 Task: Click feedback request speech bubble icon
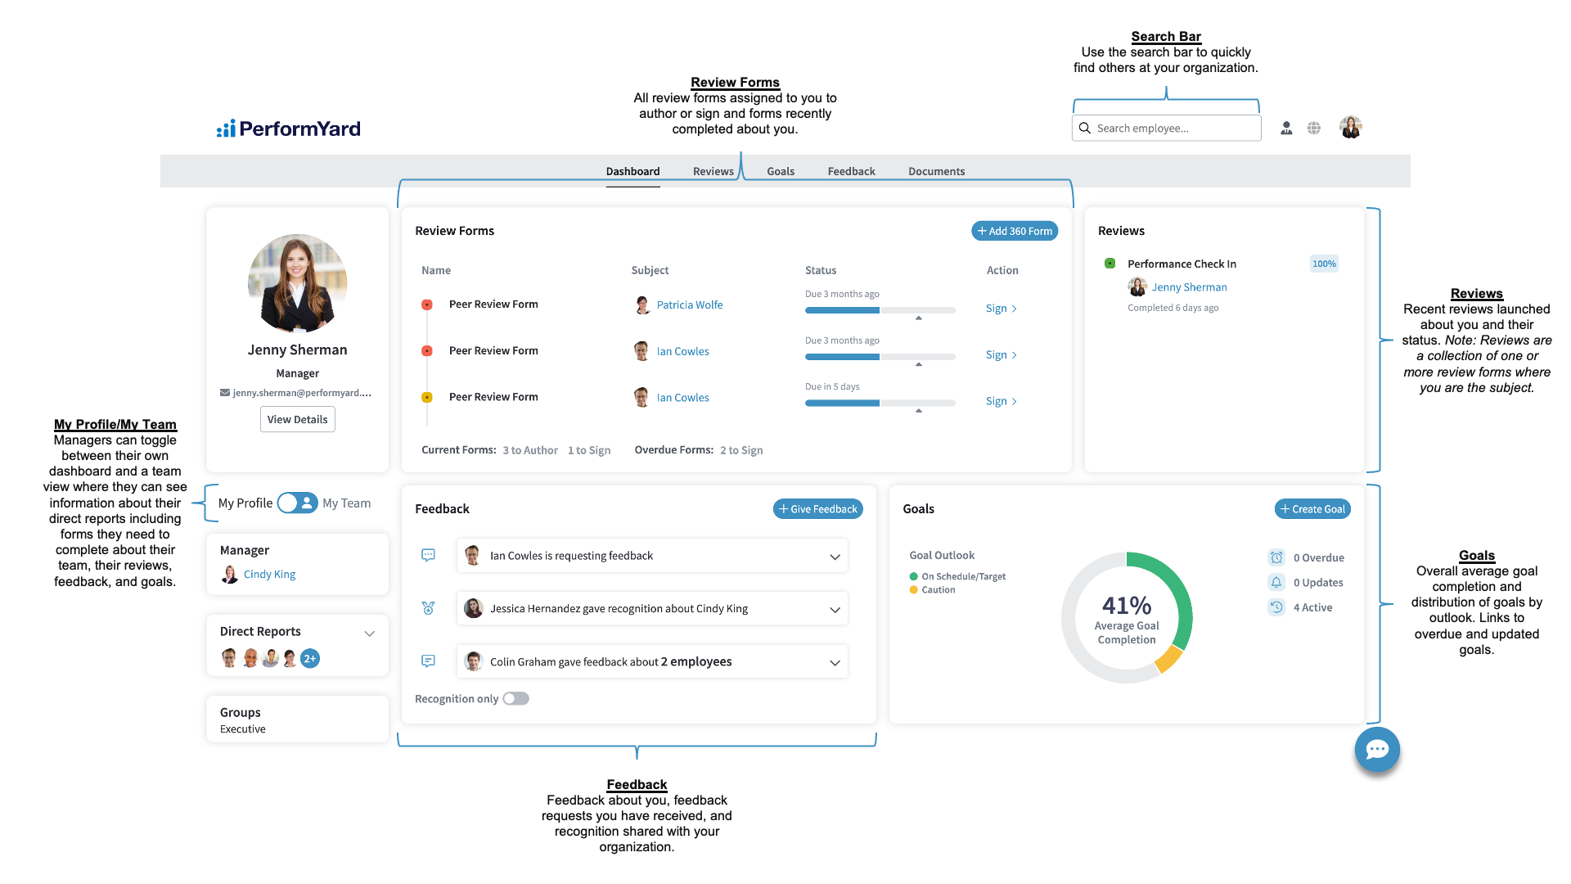(x=428, y=555)
